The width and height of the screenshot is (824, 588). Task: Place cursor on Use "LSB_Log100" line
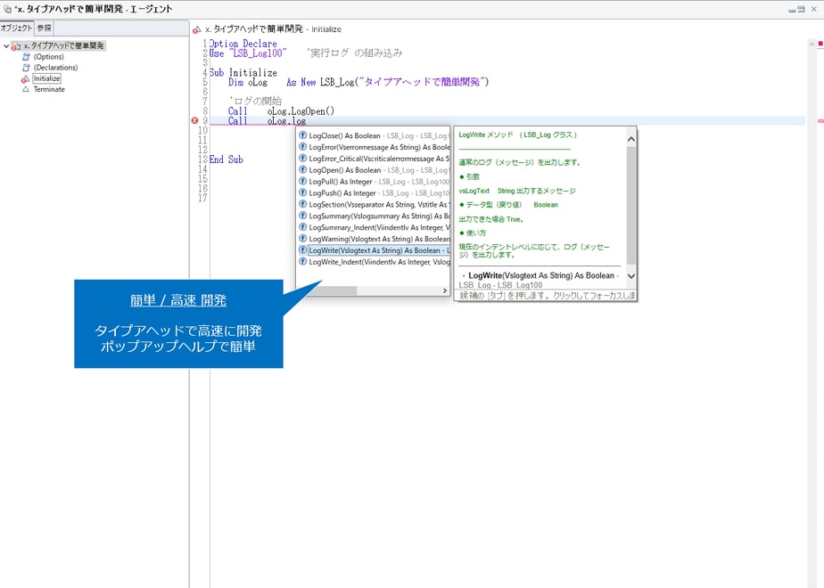pyautogui.click(x=306, y=53)
